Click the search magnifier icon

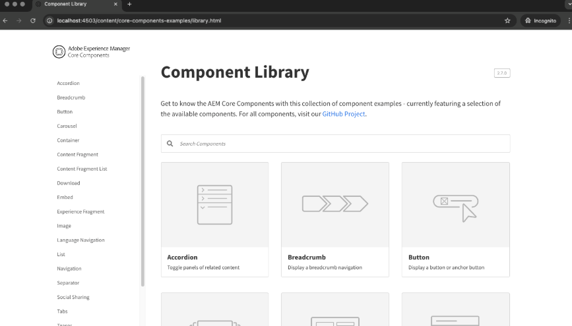coord(170,144)
